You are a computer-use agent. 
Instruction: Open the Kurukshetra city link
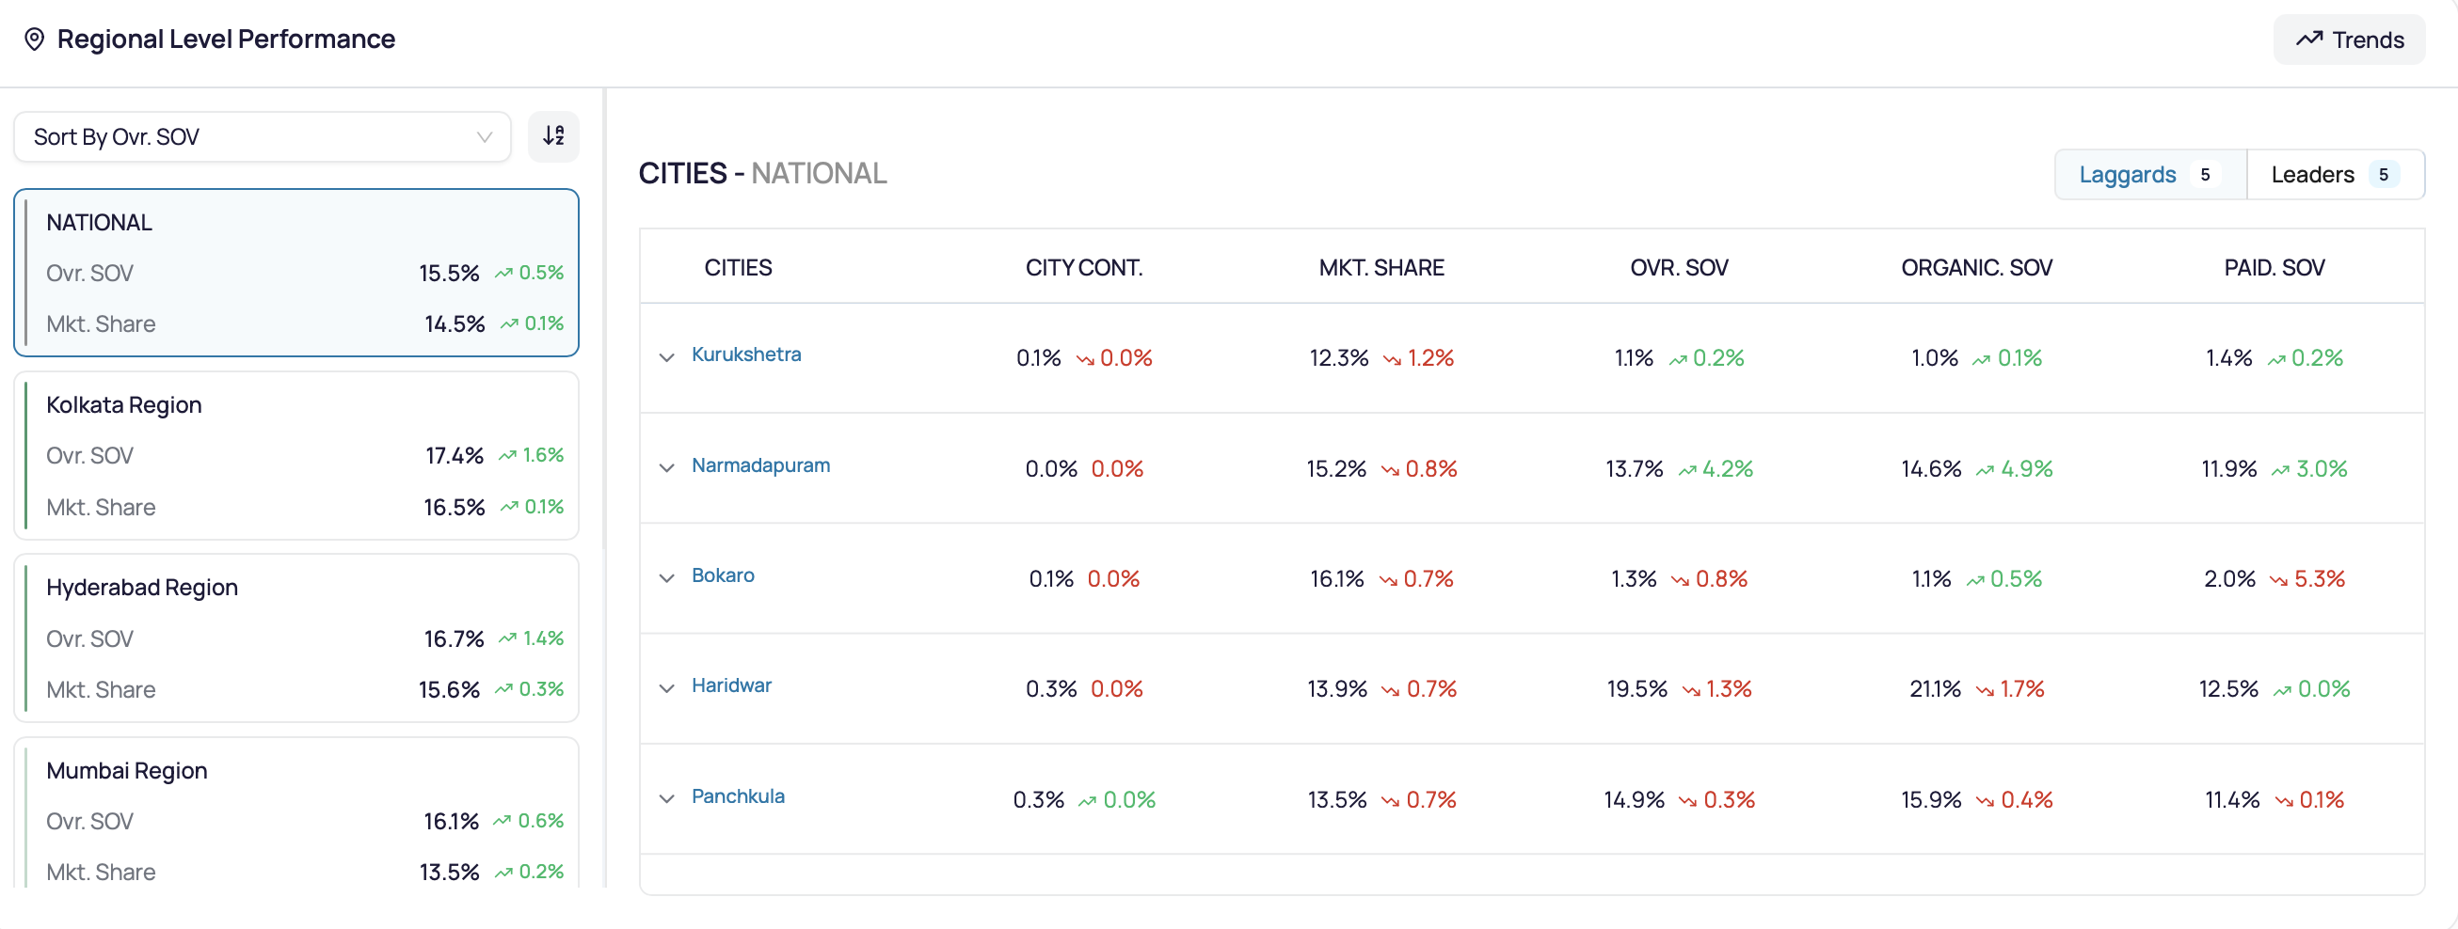746,354
